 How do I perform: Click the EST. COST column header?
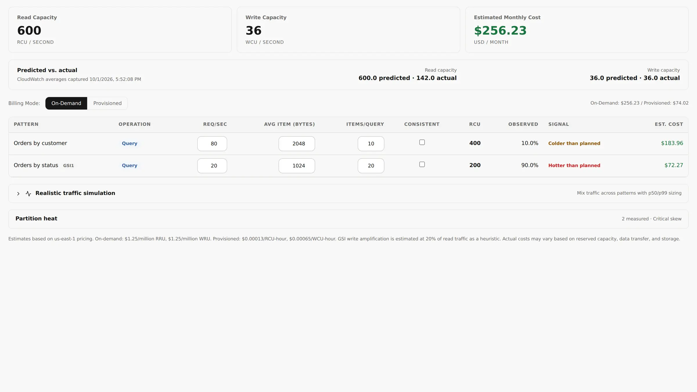click(669, 124)
